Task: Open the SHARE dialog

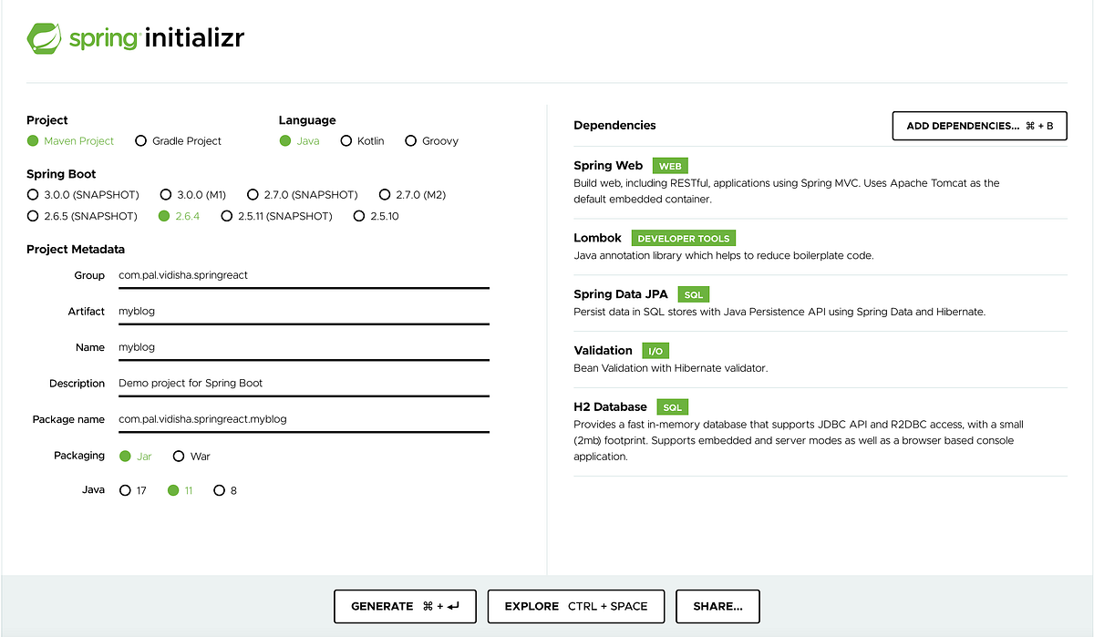Action: click(x=717, y=606)
